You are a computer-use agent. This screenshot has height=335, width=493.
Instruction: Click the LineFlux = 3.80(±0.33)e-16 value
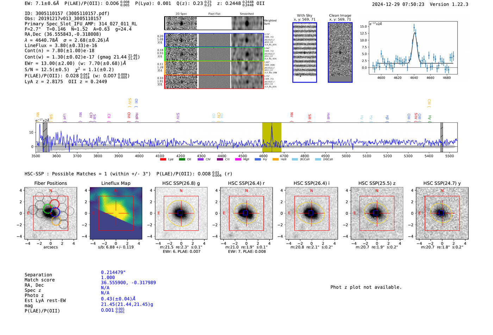point(61,45)
